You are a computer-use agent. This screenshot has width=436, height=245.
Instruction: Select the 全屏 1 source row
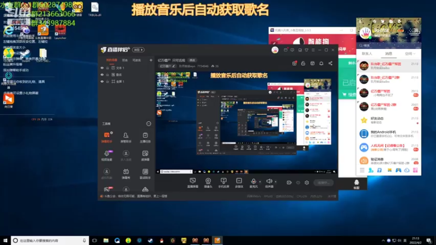[x=126, y=82]
